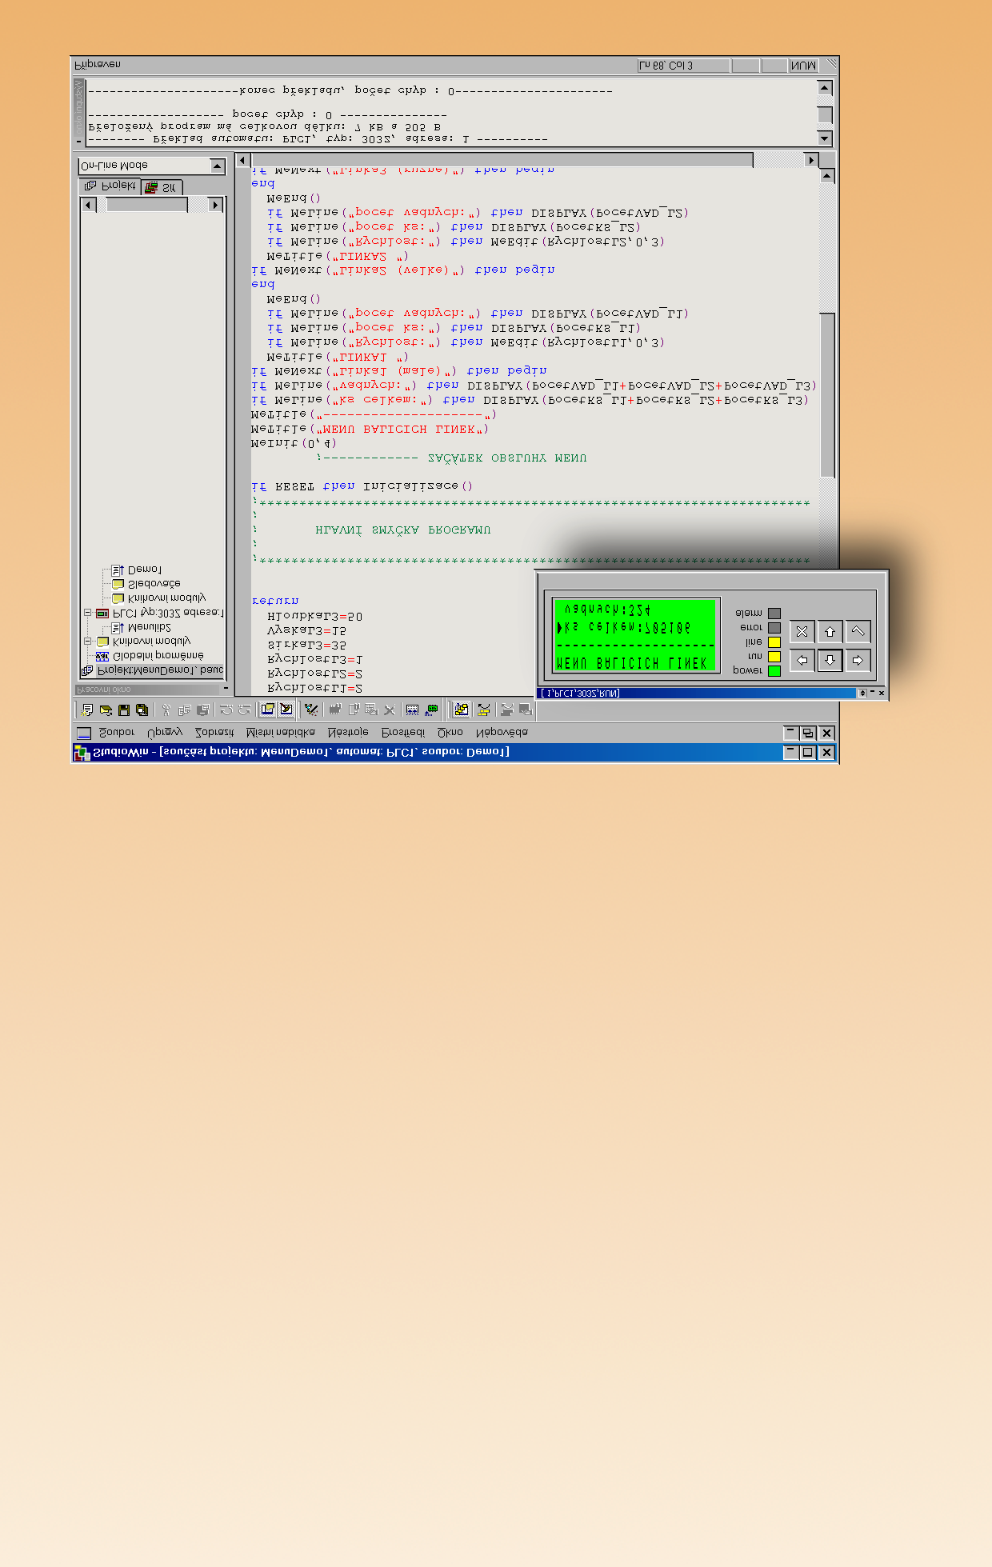
Task: Click the yellow bricks network toolbar icon
Action: coord(484,710)
